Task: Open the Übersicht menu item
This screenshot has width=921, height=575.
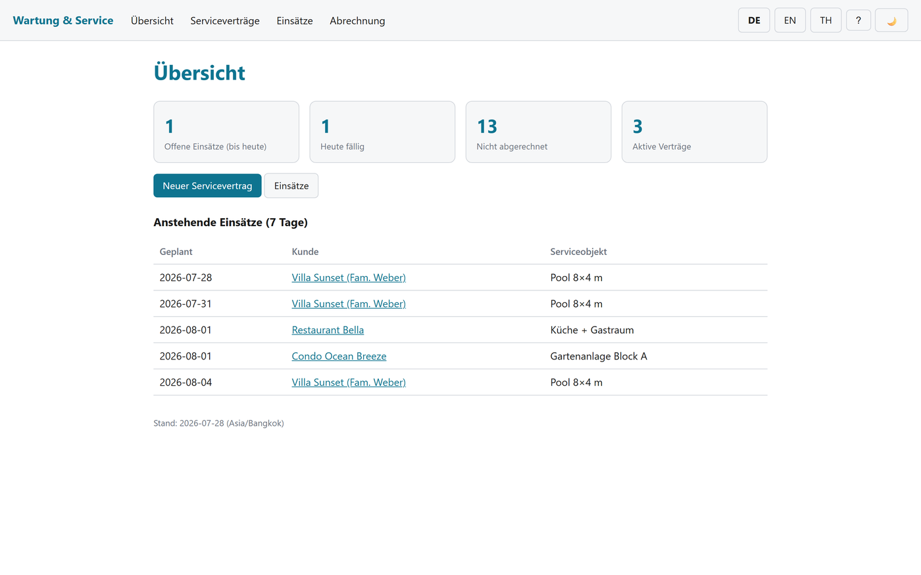Action: 152,20
